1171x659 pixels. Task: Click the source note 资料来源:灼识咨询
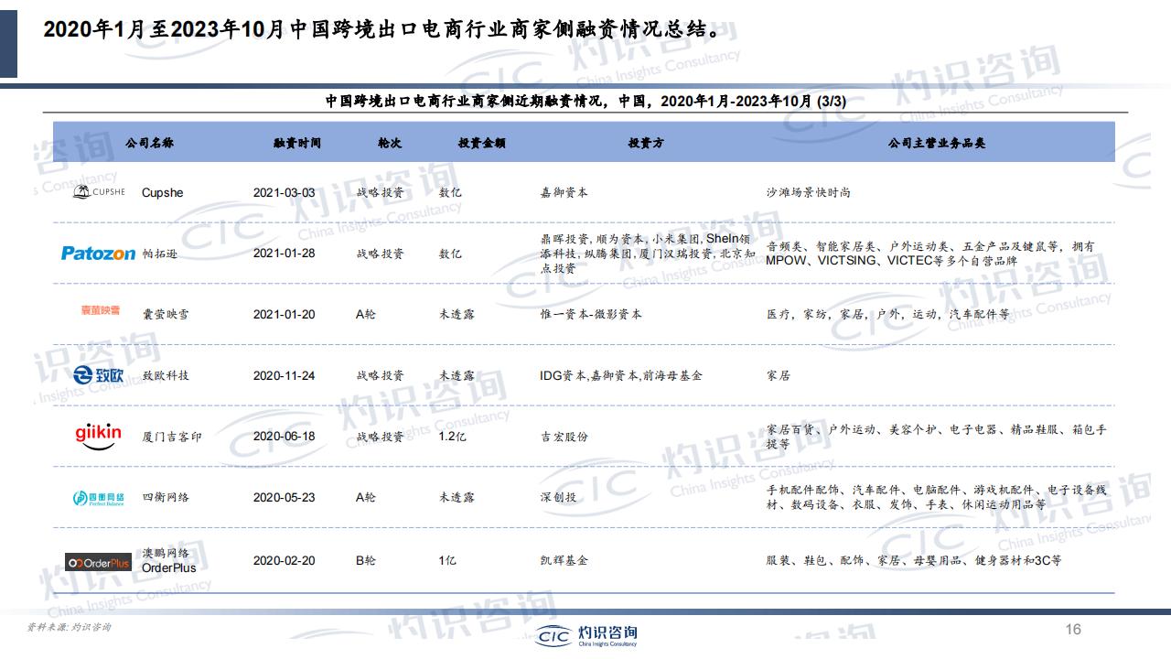[69, 628]
